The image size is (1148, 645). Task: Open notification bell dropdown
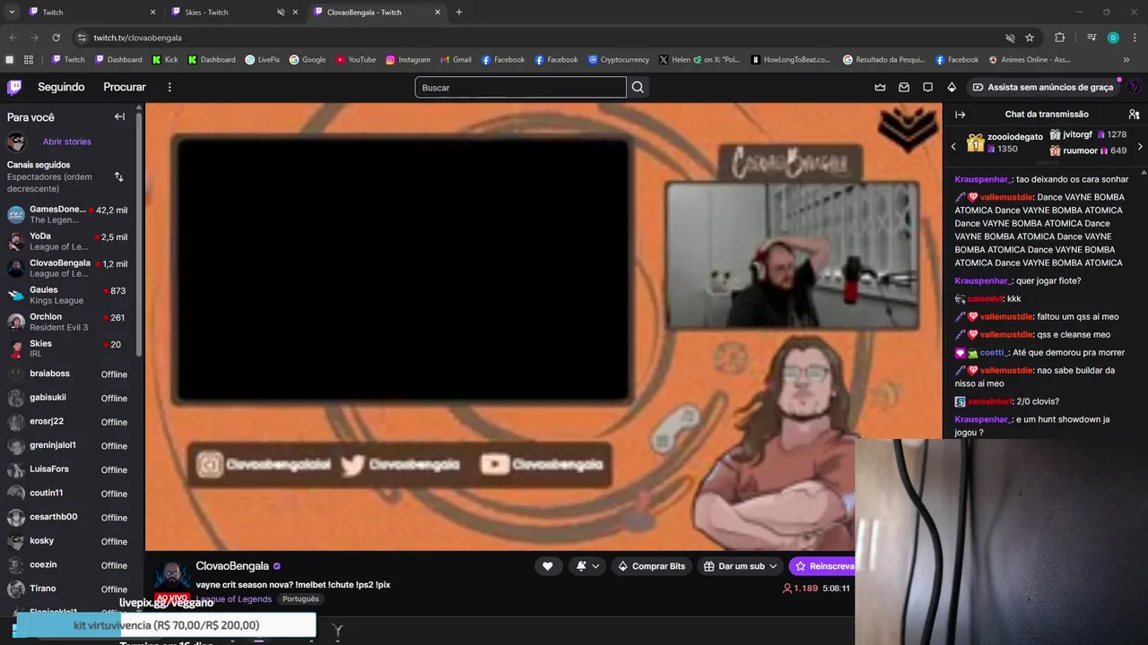click(587, 566)
